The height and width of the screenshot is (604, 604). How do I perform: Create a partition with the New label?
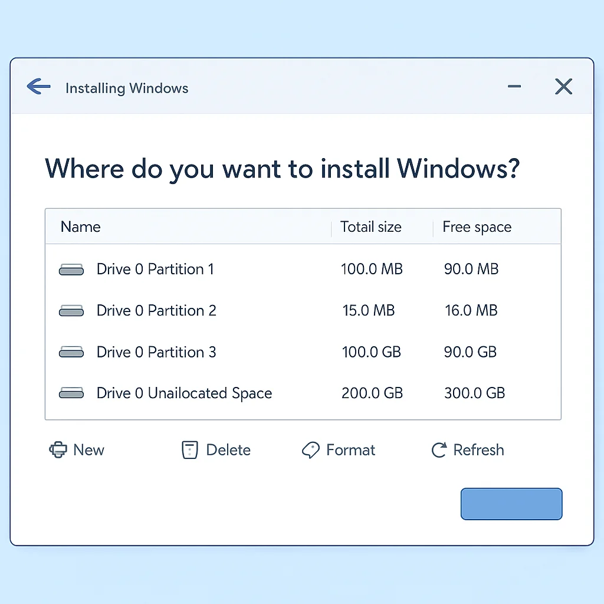coord(88,450)
